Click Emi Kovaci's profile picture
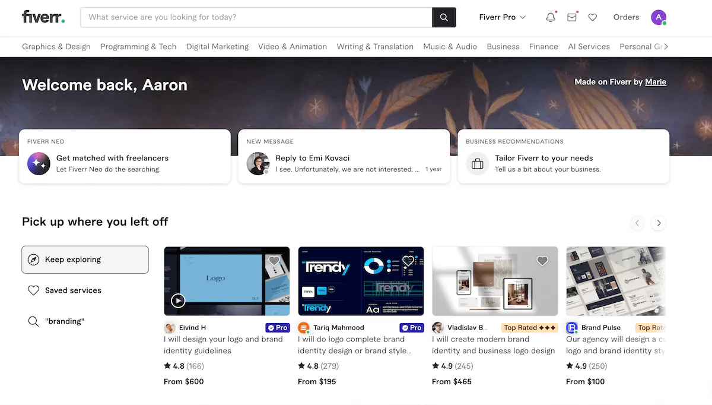The width and height of the screenshot is (712, 405). point(258,163)
